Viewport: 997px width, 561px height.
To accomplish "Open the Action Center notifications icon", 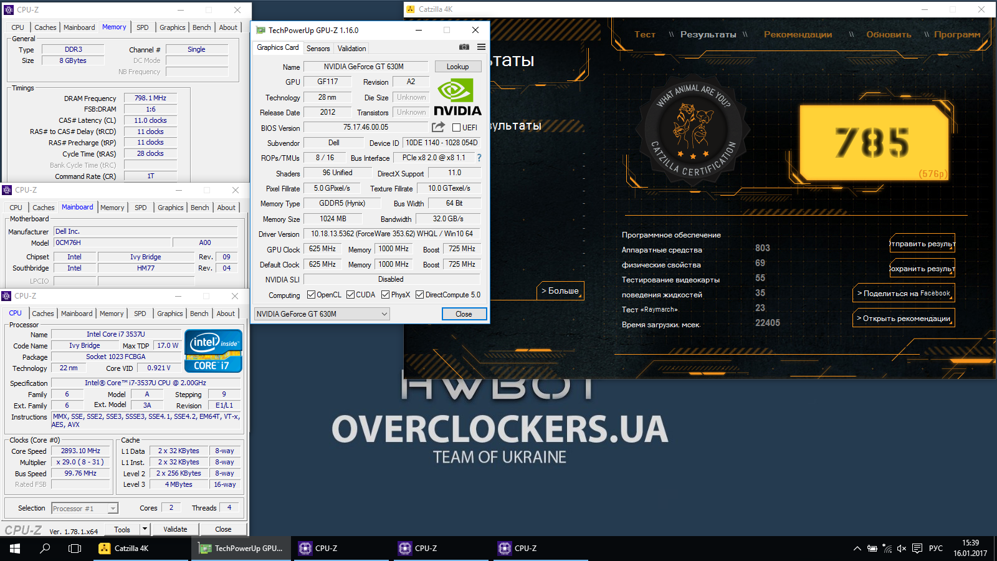I will 917,549.
